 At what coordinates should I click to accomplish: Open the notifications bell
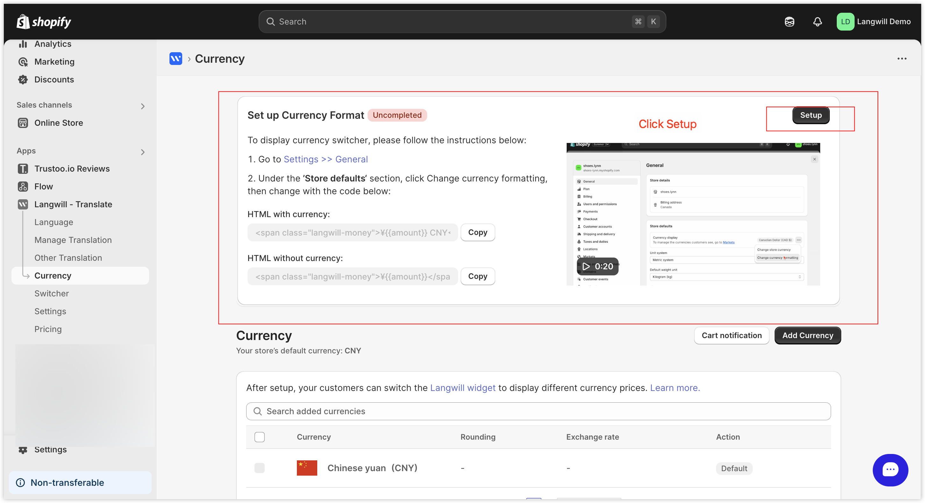[817, 22]
